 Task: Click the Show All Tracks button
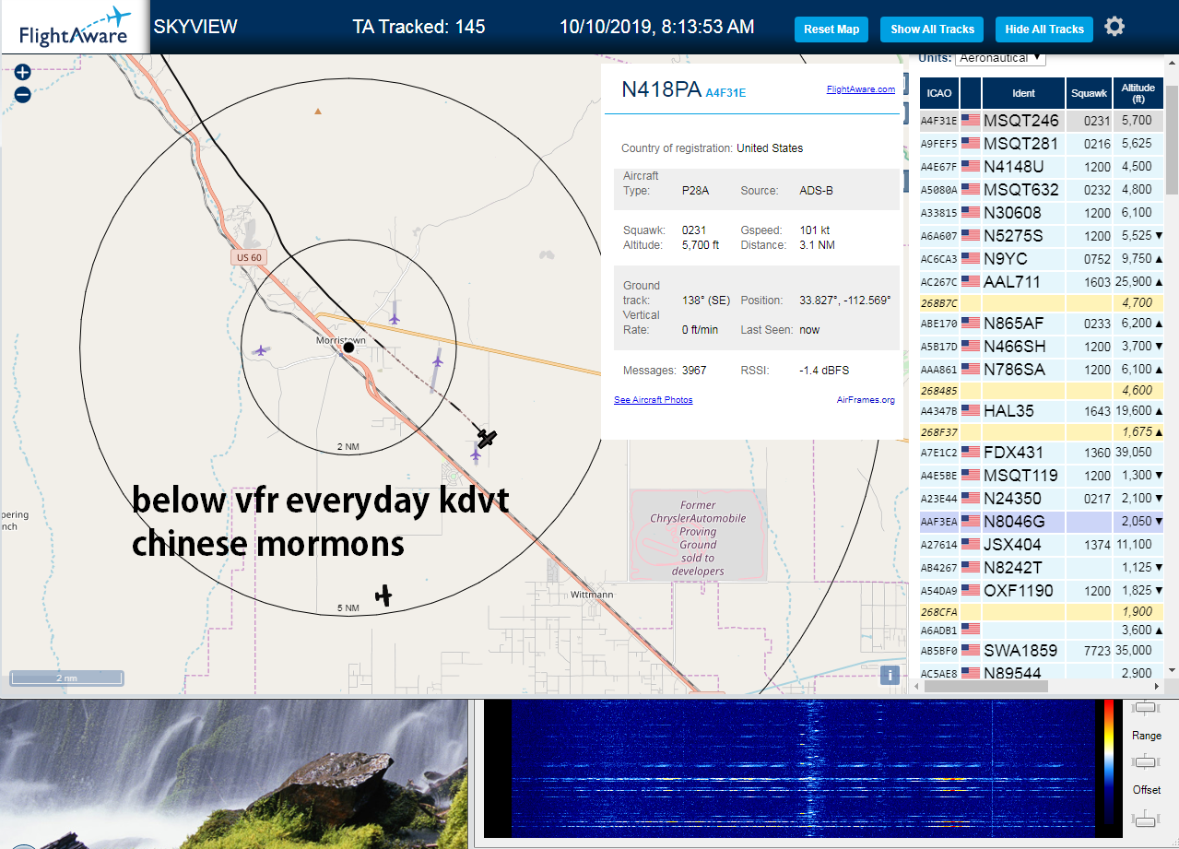click(932, 29)
